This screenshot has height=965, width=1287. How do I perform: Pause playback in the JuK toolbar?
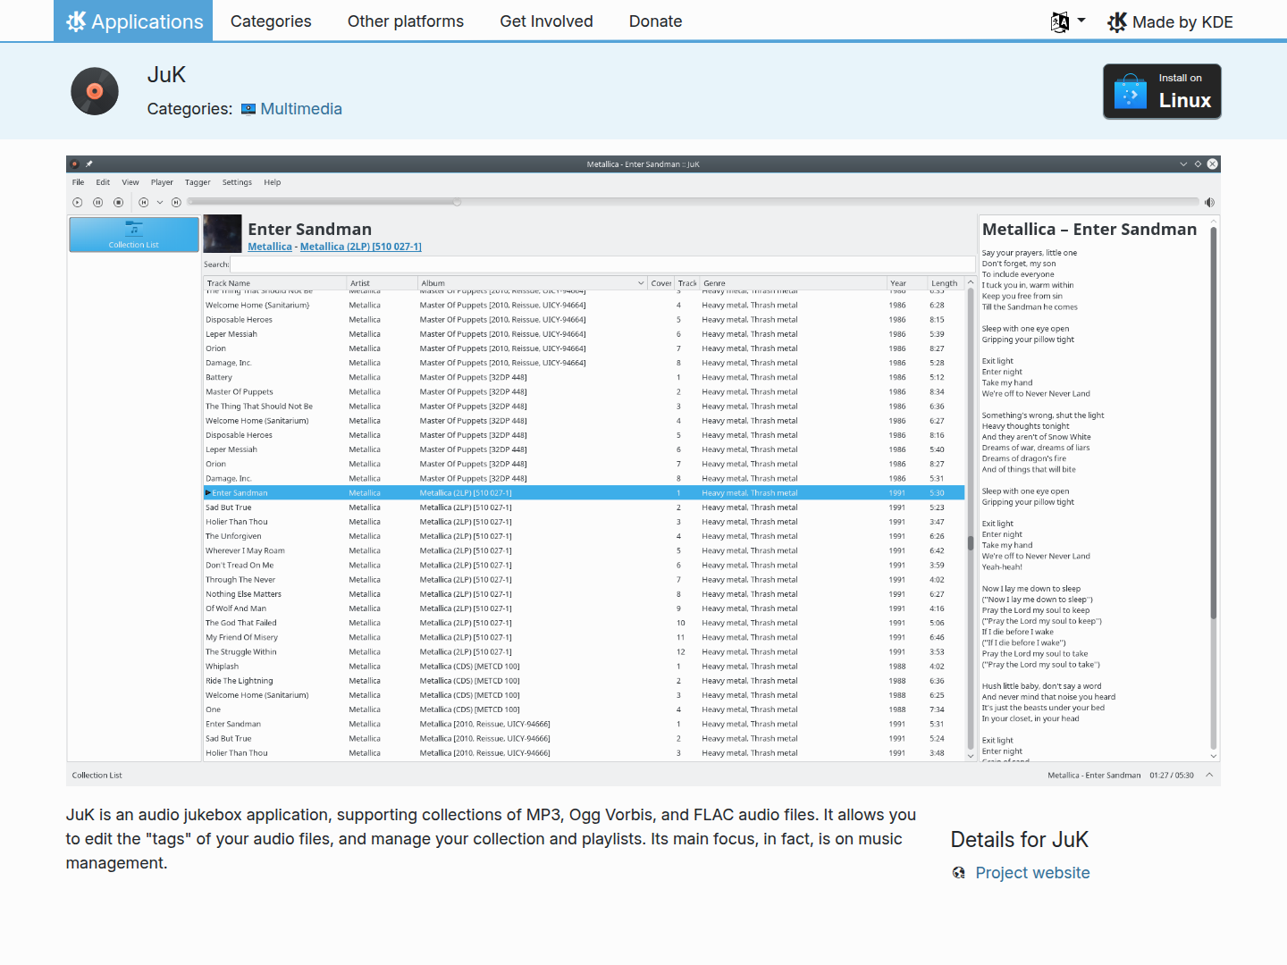[x=98, y=203]
